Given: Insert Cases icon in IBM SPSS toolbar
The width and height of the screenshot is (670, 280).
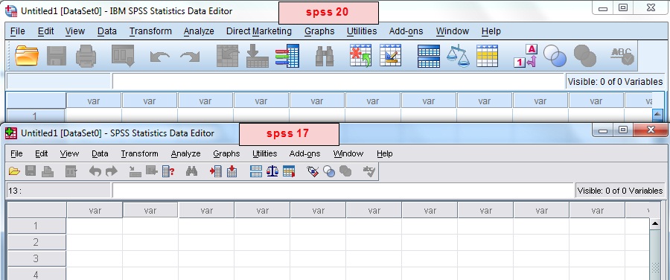Looking at the screenshot, I should pos(360,56).
